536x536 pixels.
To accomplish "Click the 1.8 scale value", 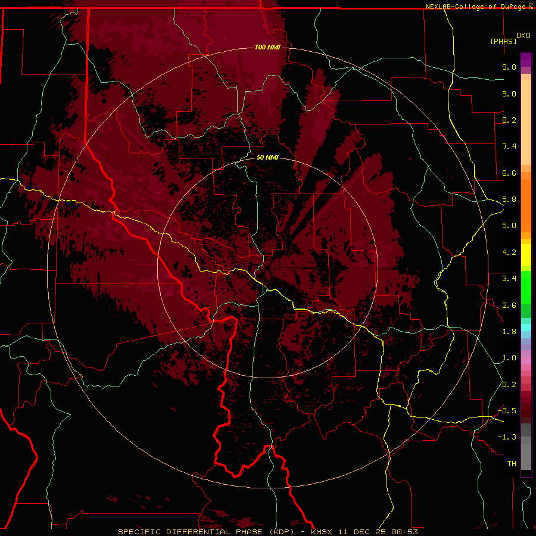I will 509,332.
